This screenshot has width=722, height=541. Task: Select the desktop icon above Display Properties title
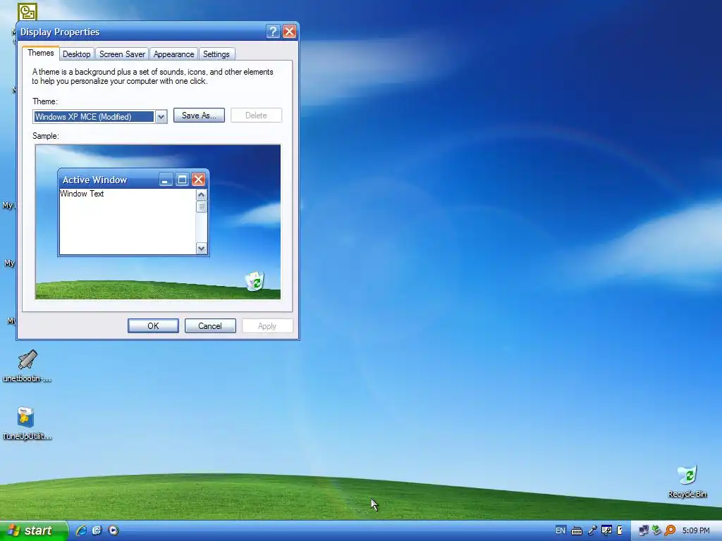(x=27, y=11)
